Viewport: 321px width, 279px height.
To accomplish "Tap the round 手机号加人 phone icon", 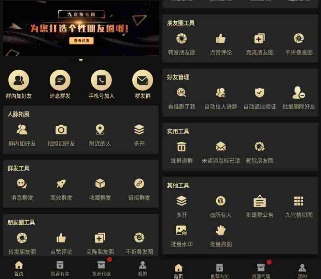I will pyautogui.click(x=101, y=80).
